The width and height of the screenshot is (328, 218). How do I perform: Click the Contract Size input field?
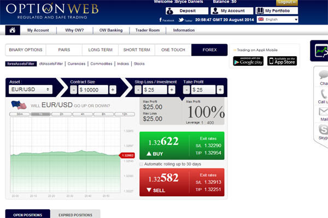point(93,90)
